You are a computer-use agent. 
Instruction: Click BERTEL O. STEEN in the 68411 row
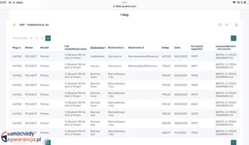point(226,64)
